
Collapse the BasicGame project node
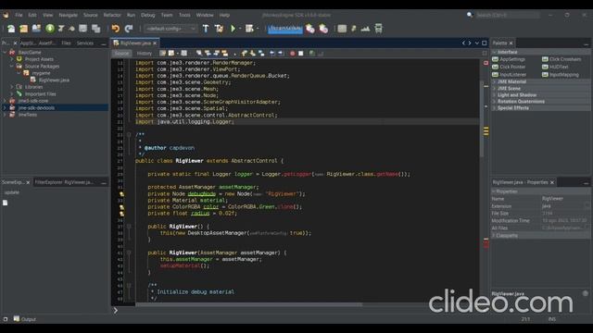(x=5, y=52)
